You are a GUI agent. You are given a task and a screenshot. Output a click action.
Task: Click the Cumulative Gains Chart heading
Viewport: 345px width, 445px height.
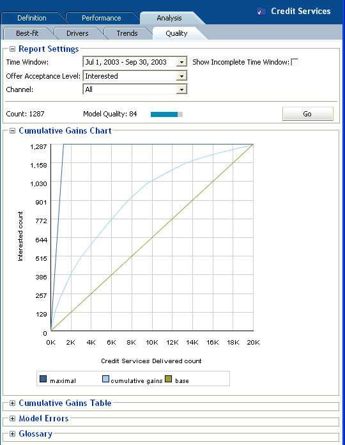coord(65,130)
